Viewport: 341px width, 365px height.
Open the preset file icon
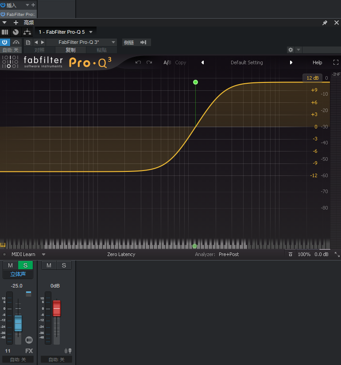28,43
